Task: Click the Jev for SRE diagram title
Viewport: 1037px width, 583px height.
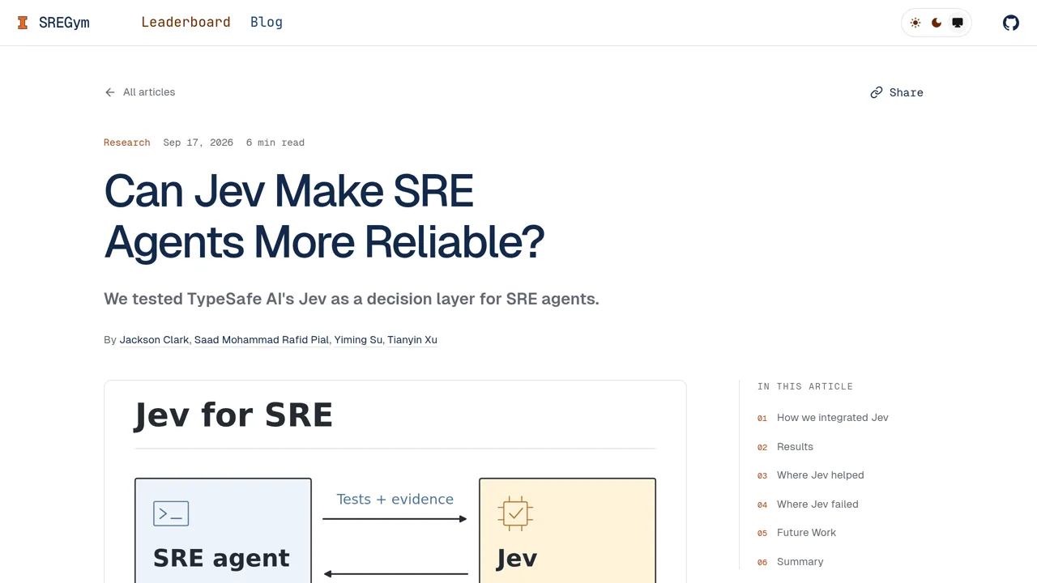Action: coord(233,415)
